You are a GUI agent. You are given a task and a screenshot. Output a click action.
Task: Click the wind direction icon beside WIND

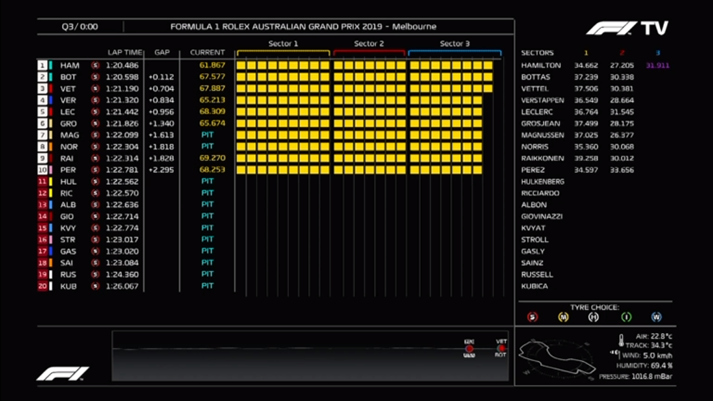614,353
